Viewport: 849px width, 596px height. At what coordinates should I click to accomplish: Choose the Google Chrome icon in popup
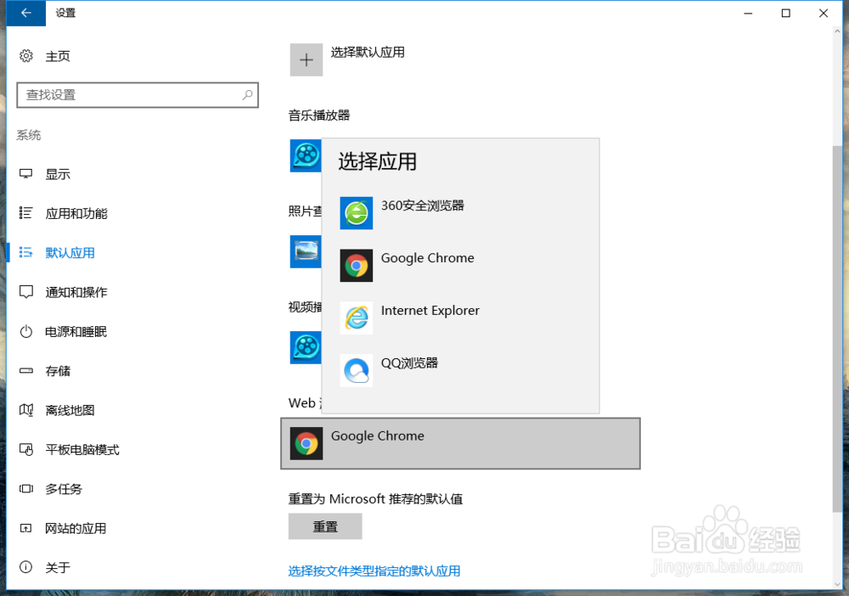[x=357, y=265]
